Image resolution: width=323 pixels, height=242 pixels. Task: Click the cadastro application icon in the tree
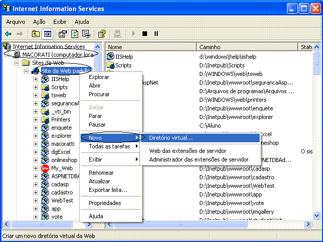coord(45,192)
